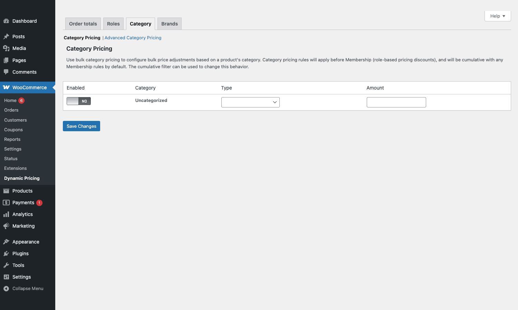This screenshot has width=518, height=310.
Task: Click the red 6 badge beside Home
Action: click(21, 101)
